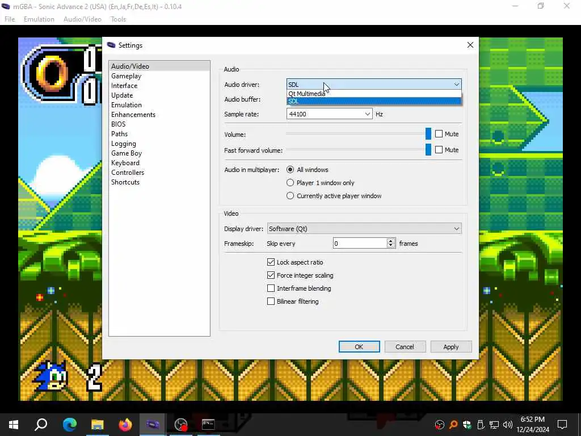Image resolution: width=581 pixels, height=436 pixels.
Task: Click the frameskip value field
Action: [x=360, y=243]
